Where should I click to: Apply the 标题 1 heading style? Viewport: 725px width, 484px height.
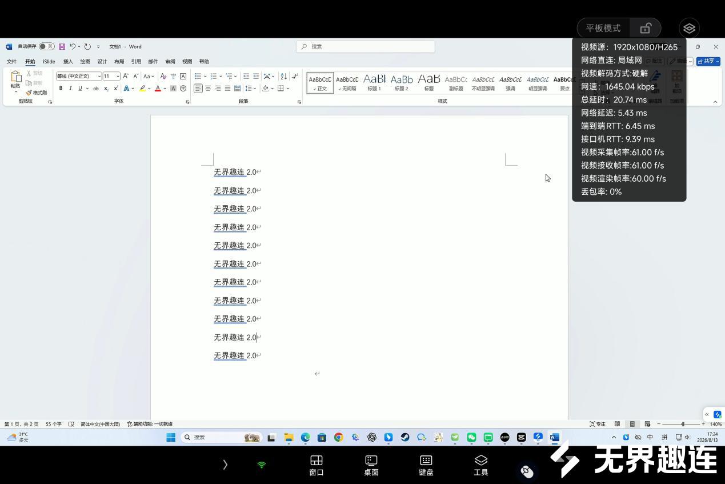[374, 82]
